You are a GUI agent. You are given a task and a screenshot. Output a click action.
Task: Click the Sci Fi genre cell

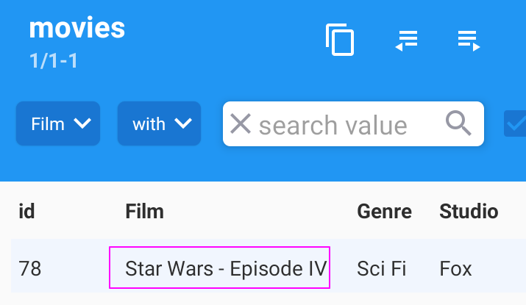click(x=382, y=268)
